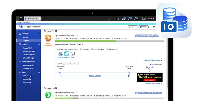Toggle the No Snapshots legend checkbox

tap(107, 49)
